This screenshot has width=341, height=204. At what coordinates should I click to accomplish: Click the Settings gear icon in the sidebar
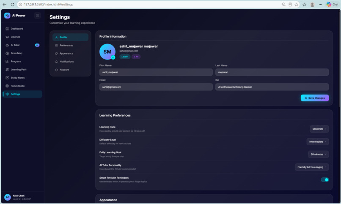pos(7,94)
